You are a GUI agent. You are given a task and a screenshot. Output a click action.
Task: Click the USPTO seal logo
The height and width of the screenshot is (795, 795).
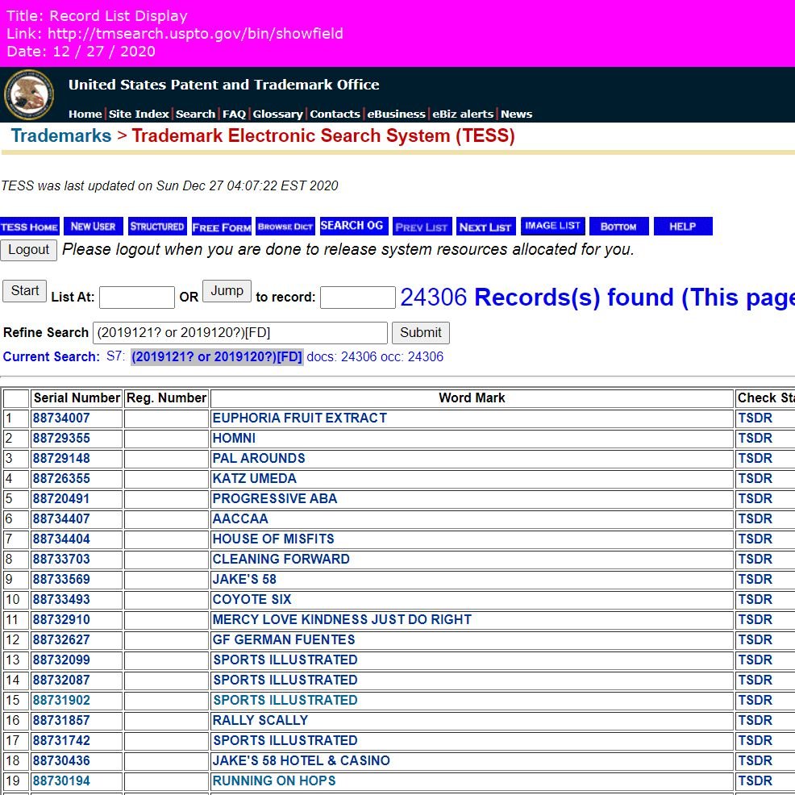(x=29, y=95)
